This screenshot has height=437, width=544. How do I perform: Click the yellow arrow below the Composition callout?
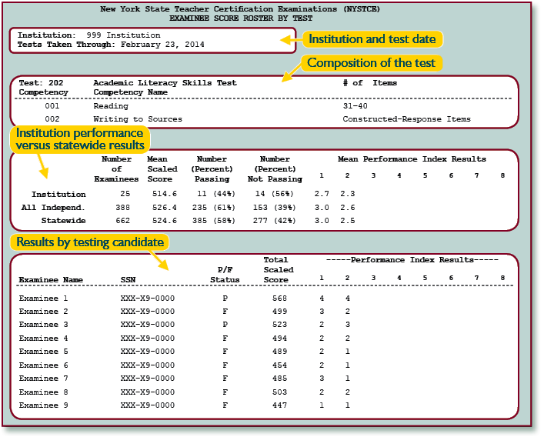tap(290, 75)
